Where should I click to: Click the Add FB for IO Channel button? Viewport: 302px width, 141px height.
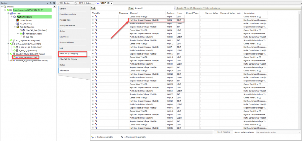[x=189, y=8]
